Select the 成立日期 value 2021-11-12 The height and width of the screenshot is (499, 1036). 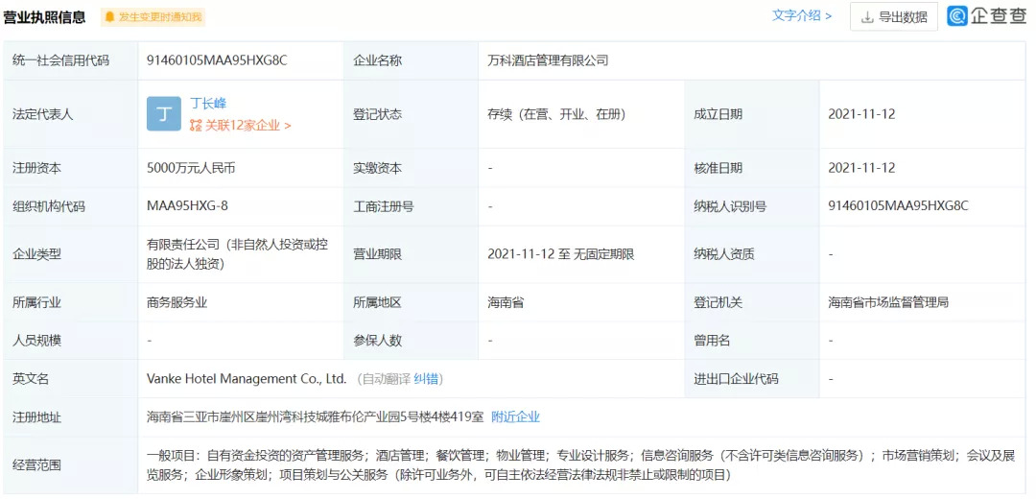(861, 114)
